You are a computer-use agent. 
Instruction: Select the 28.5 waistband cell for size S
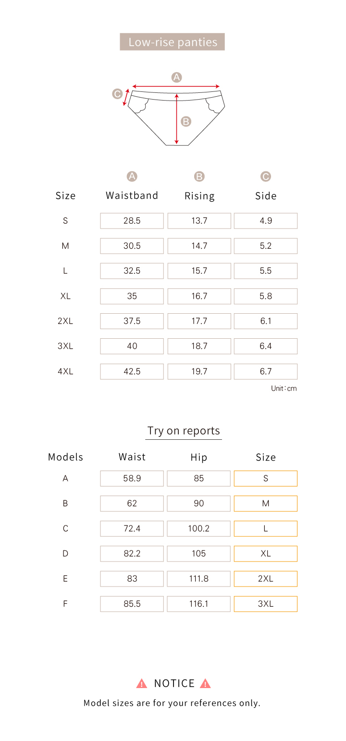click(x=132, y=221)
